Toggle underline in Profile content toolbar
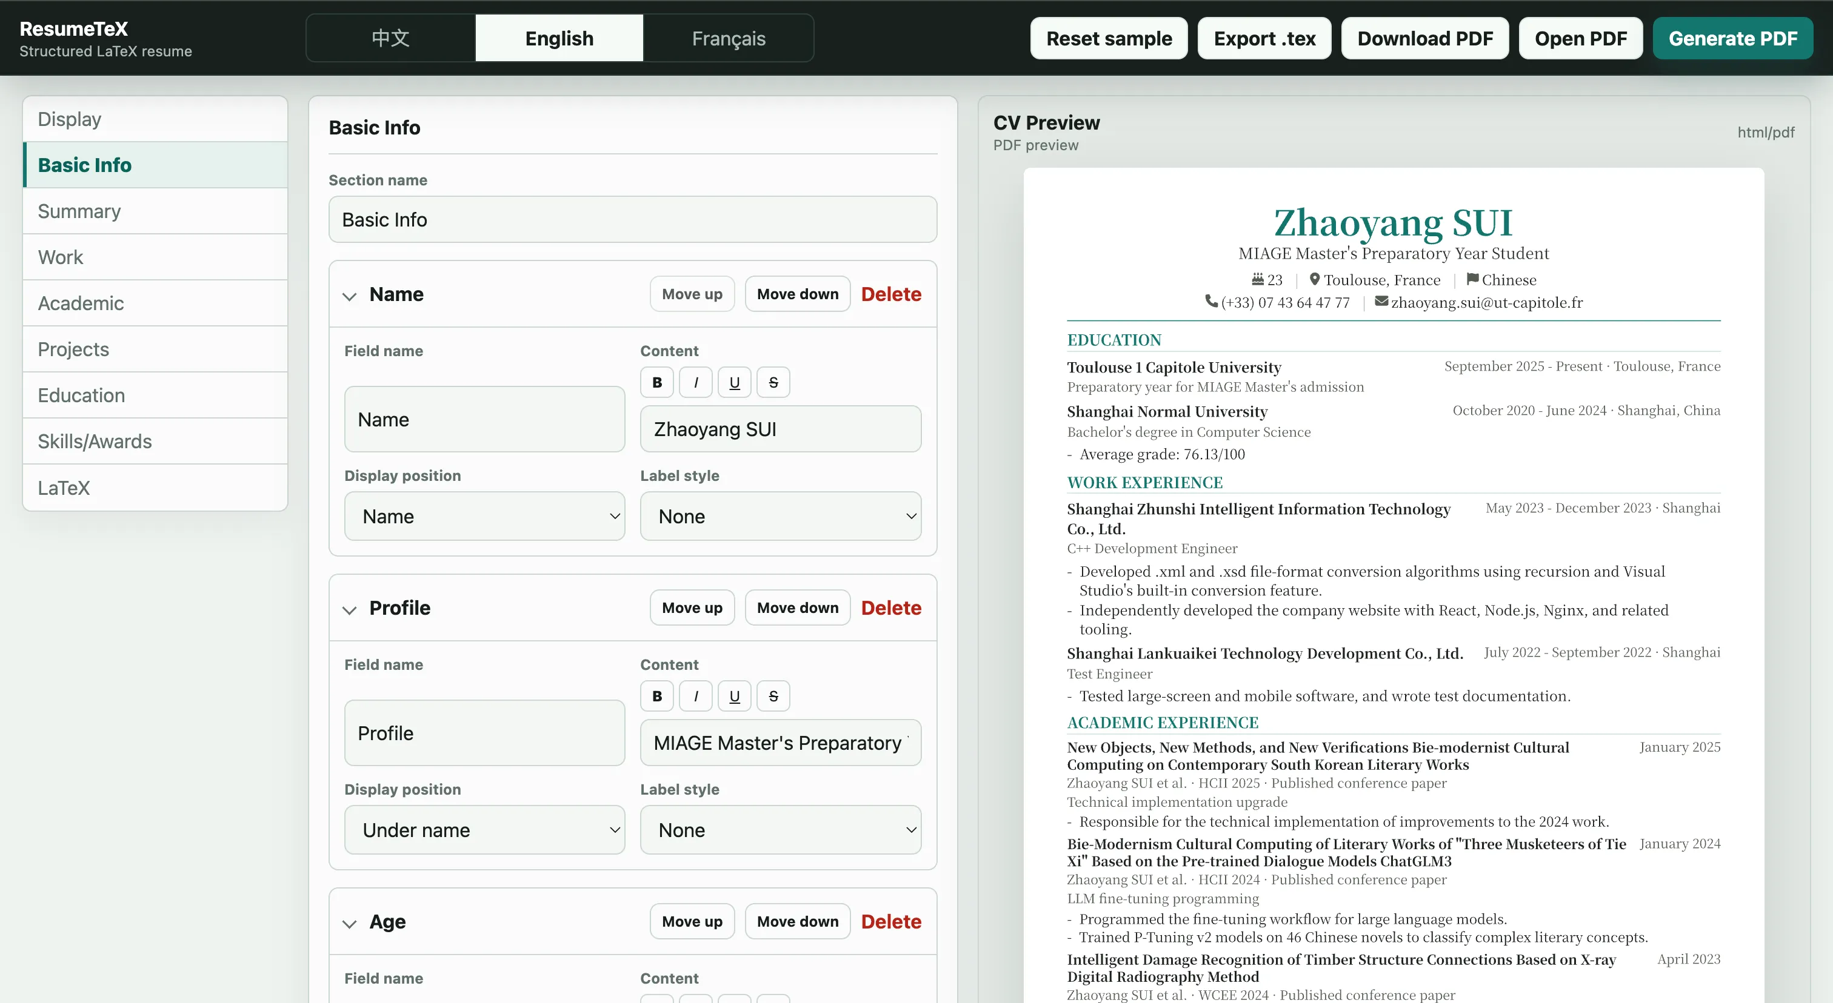This screenshot has width=1833, height=1003. click(x=734, y=696)
